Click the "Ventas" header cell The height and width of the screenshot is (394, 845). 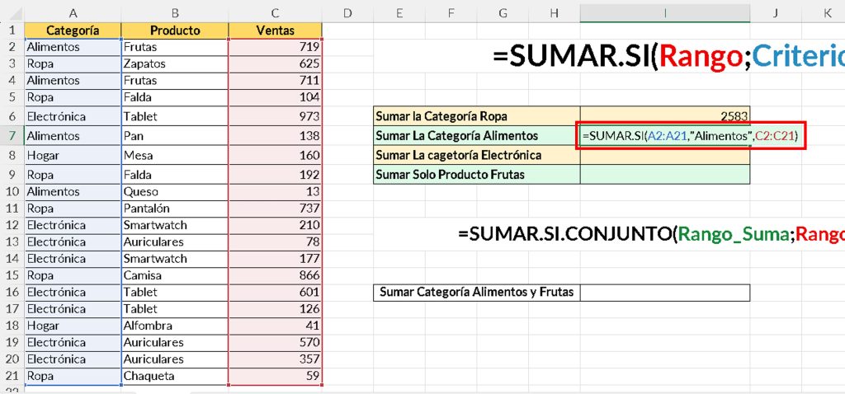pos(275,30)
